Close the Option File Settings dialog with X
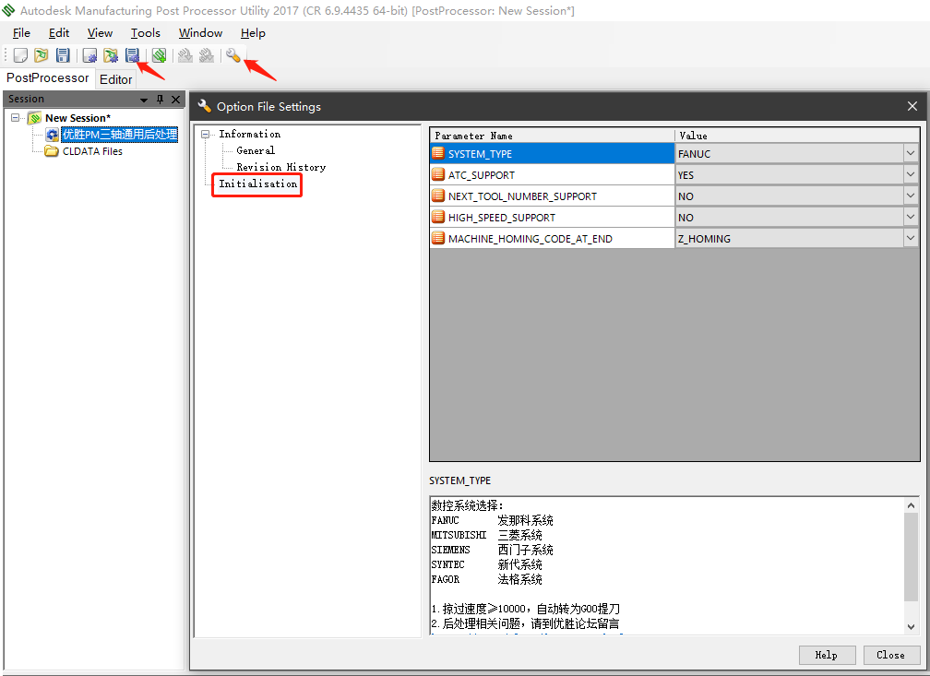This screenshot has height=676, width=930. 912,106
